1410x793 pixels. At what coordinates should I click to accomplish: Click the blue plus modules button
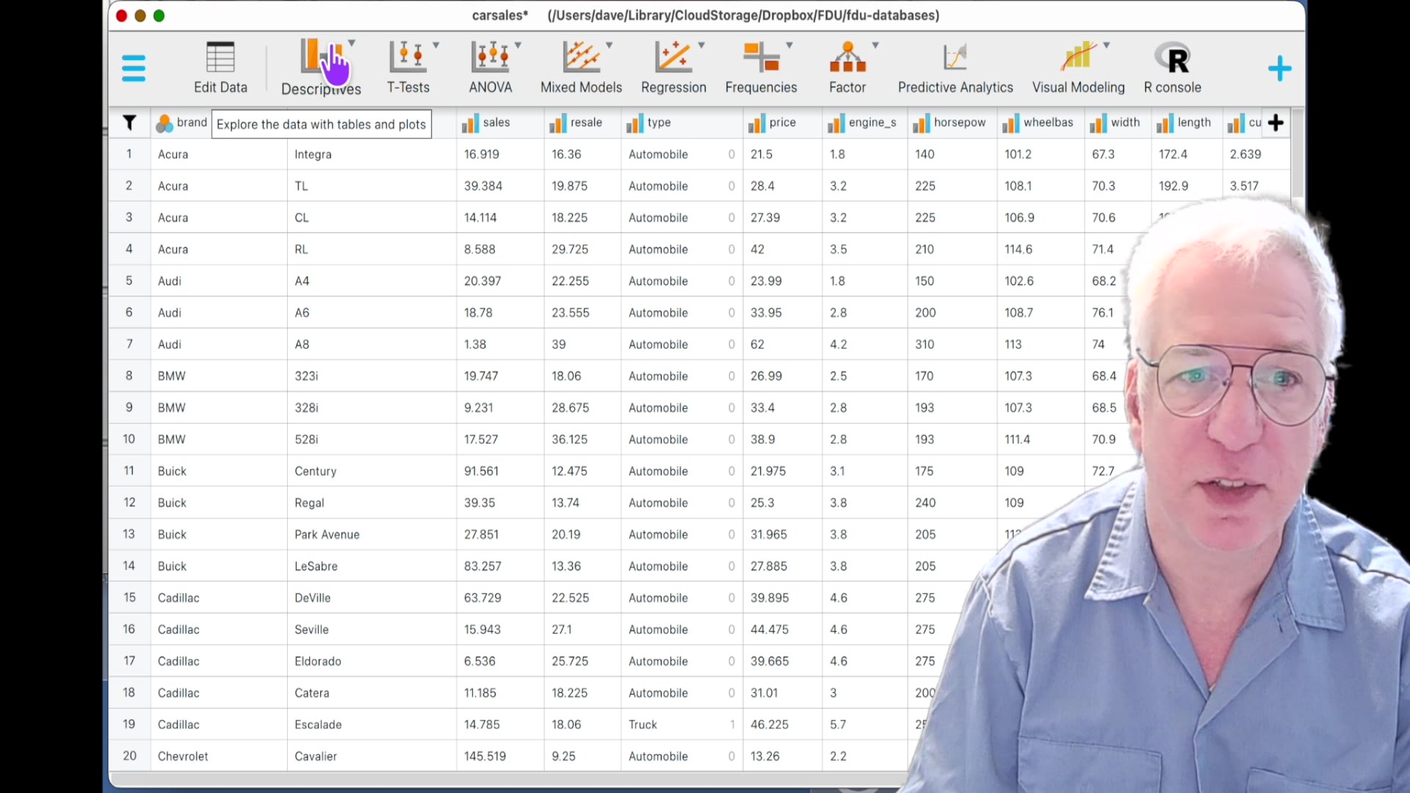(1279, 68)
